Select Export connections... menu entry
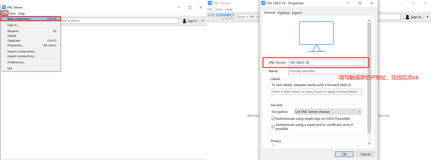The image size is (431, 162). tap(31, 56)
